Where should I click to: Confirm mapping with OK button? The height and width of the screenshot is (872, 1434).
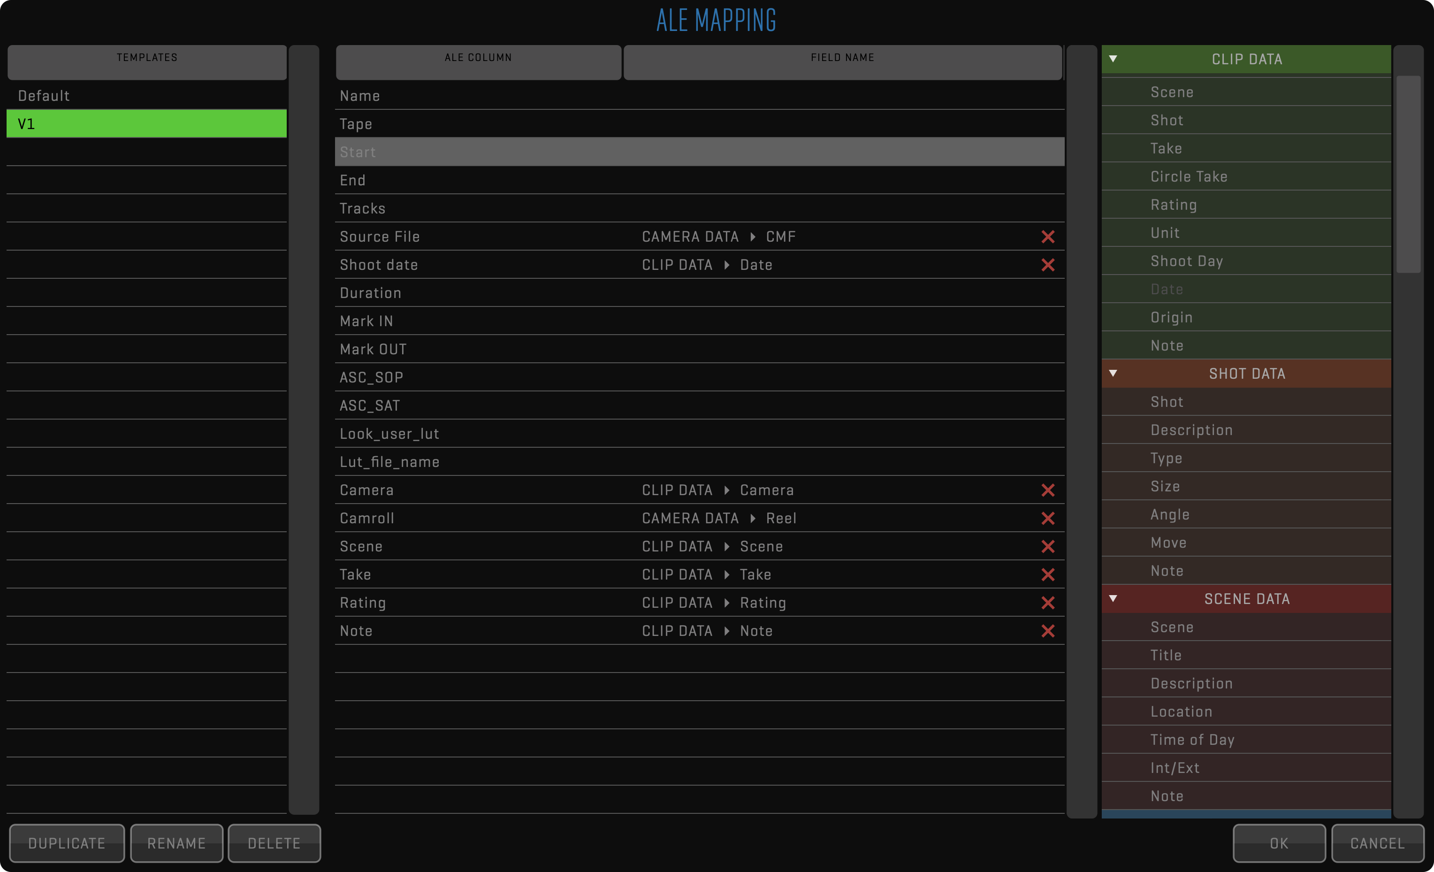pos(1279,843)
